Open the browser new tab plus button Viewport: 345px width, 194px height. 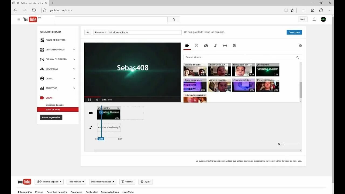click(53, 3)
